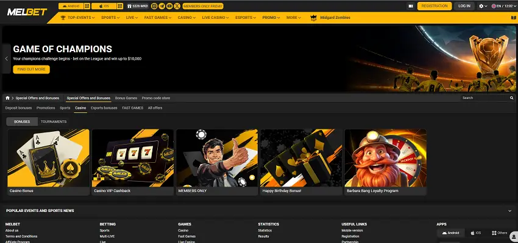Open the iOS QR code icon
This screenshot has width=518, height=243.
[120, 6]
